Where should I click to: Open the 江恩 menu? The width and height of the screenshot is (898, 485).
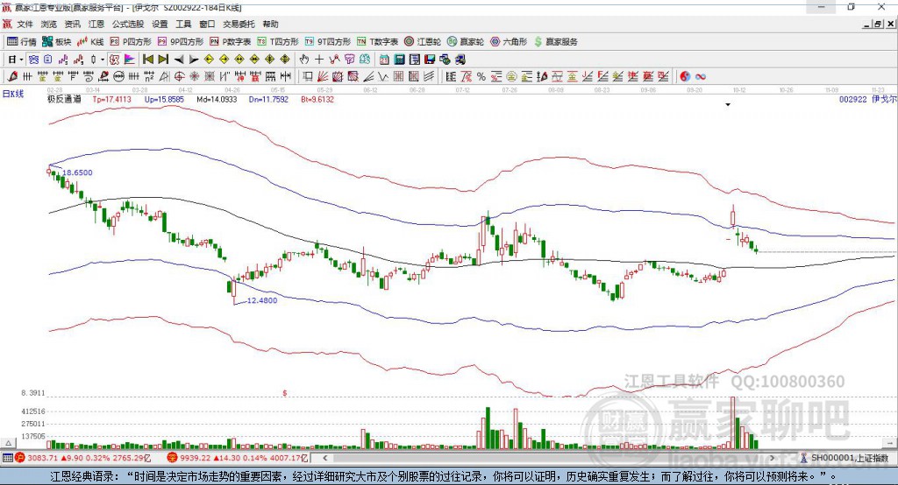point(96,24)
